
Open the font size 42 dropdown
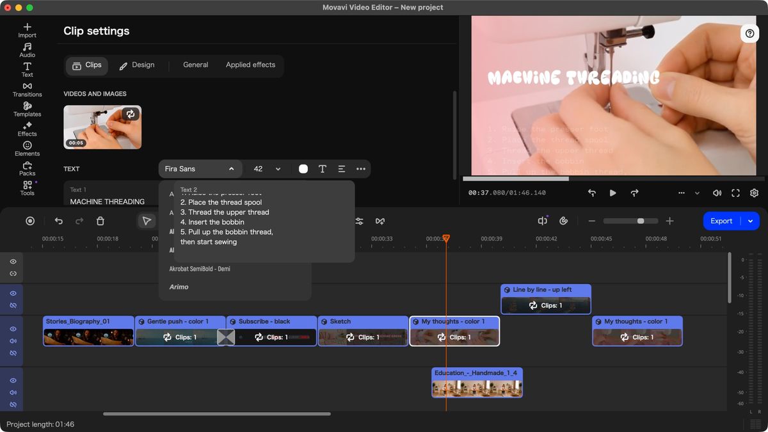(x=268, y=169)
